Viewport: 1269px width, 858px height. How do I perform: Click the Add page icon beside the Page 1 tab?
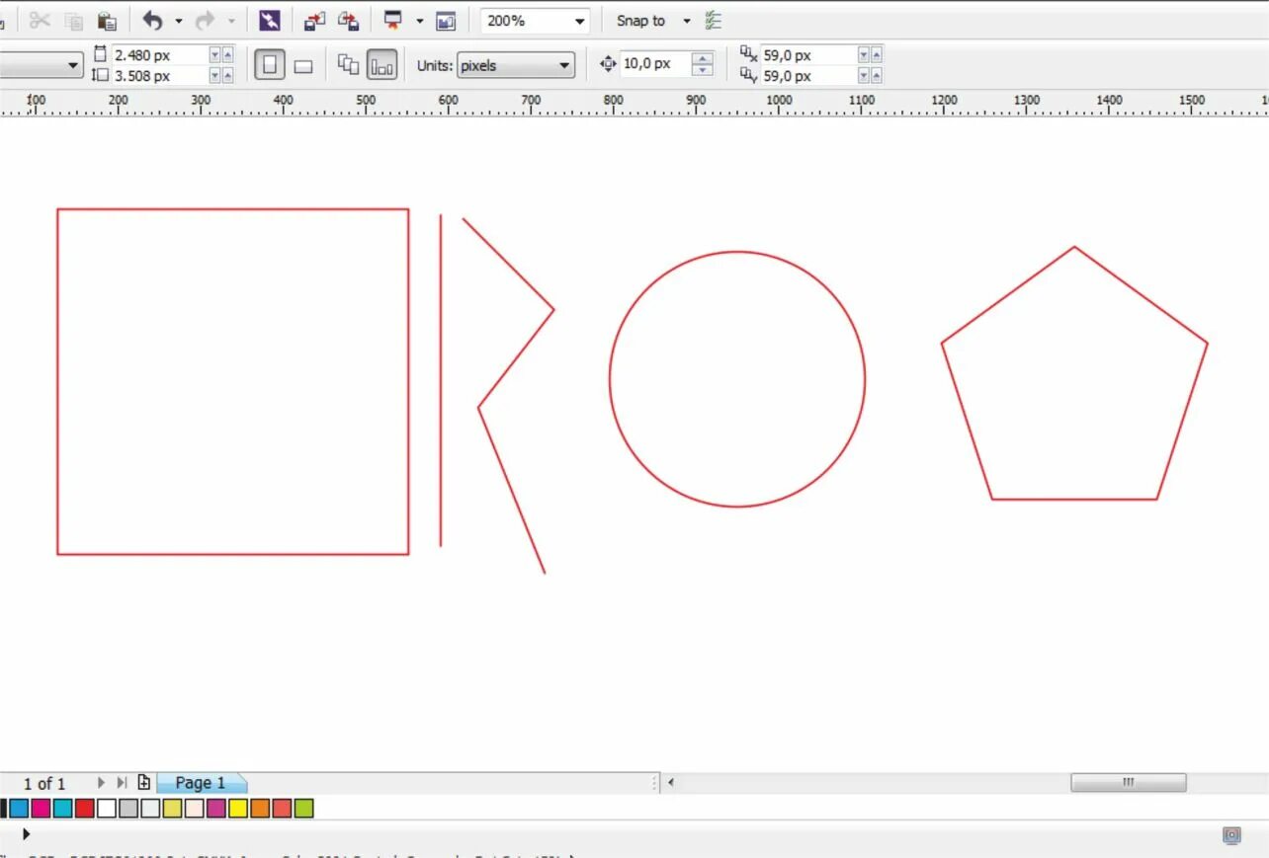(x=143, y=783)
